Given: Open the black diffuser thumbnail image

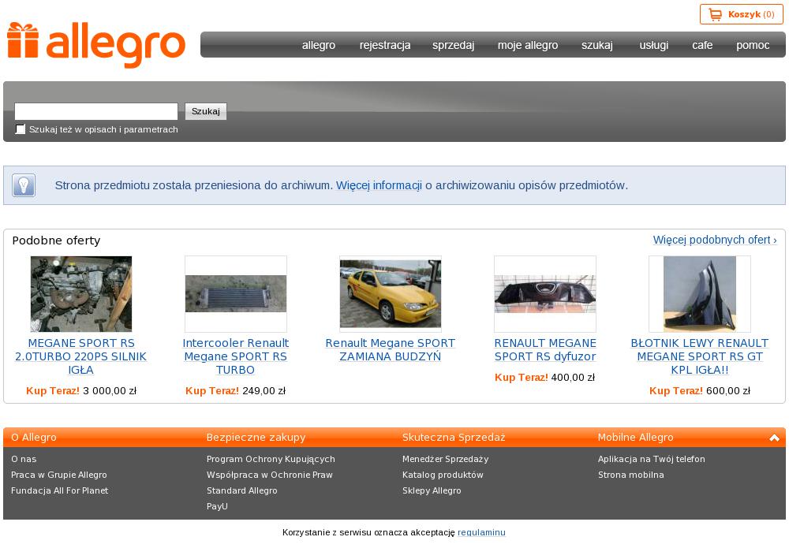Looking at the screenshot, I should tap(545, 294).
